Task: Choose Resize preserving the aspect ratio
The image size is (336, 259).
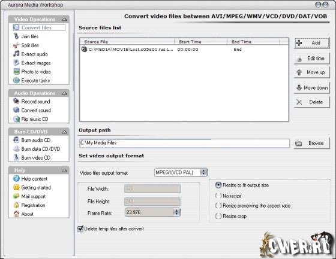Action: (x=218, y=206)
